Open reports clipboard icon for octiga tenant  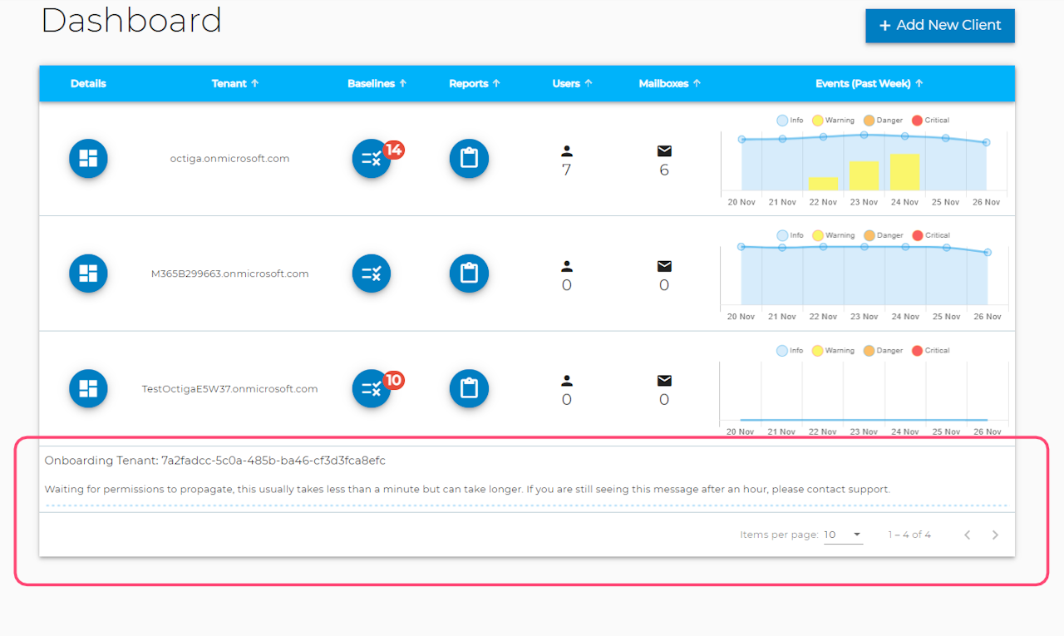470,158
